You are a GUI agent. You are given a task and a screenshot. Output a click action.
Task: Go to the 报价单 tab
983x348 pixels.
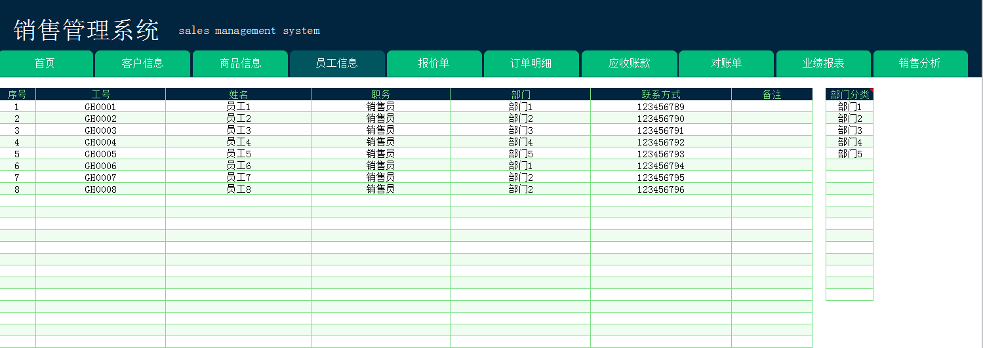pyautogui.click(x=434, y=64)
